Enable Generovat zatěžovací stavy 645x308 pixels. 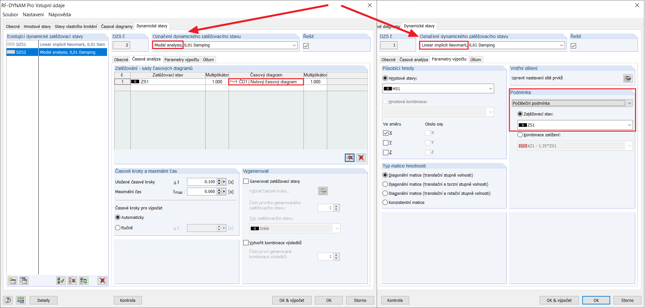[246, 181]
